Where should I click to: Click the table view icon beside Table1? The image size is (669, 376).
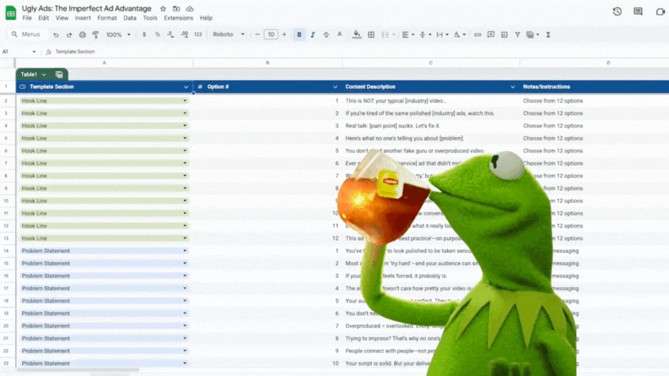click(x=59, y=74)
